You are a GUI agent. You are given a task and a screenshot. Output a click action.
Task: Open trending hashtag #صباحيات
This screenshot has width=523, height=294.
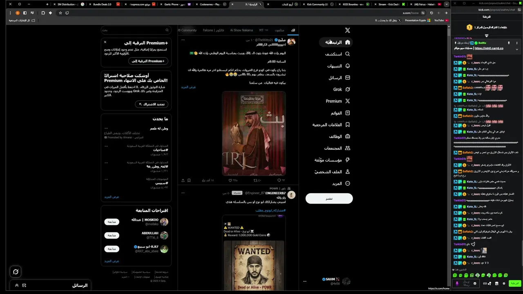click(161, 150)
